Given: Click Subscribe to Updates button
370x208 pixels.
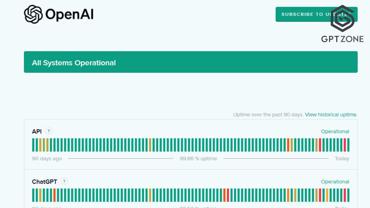Looking at the screenshot, I should (317, 14).
